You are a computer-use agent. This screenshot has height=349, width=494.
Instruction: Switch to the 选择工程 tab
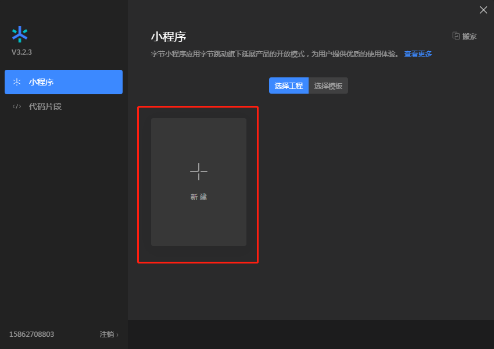289,86
